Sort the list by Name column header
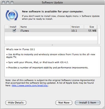Image resolution: width=105 pixels, height=109 pixels. (x=45, y=27)
